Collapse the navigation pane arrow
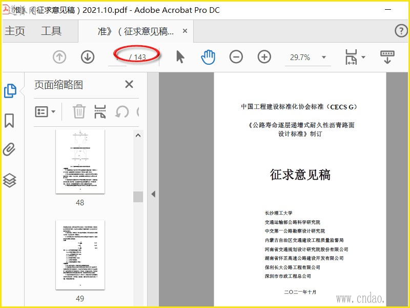 (153, 194)
